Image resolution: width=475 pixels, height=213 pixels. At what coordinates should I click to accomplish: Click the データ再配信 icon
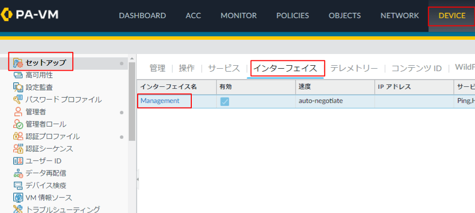pos(18,173)
